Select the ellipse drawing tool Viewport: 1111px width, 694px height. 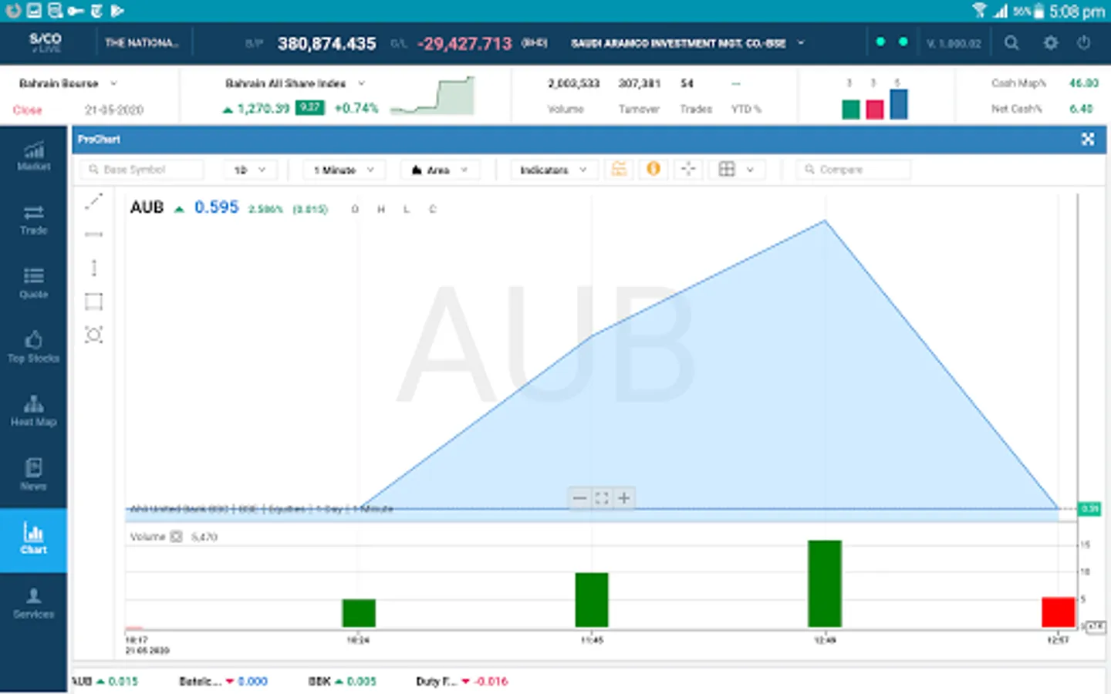click(x=93, y=335)
